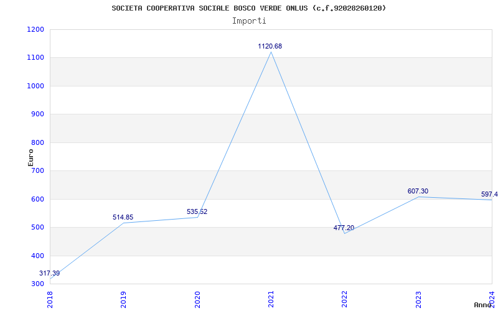Viewport: 498px width, 311px height.
Task: Click the 2021 x-axis label
Action: [271, 299]
